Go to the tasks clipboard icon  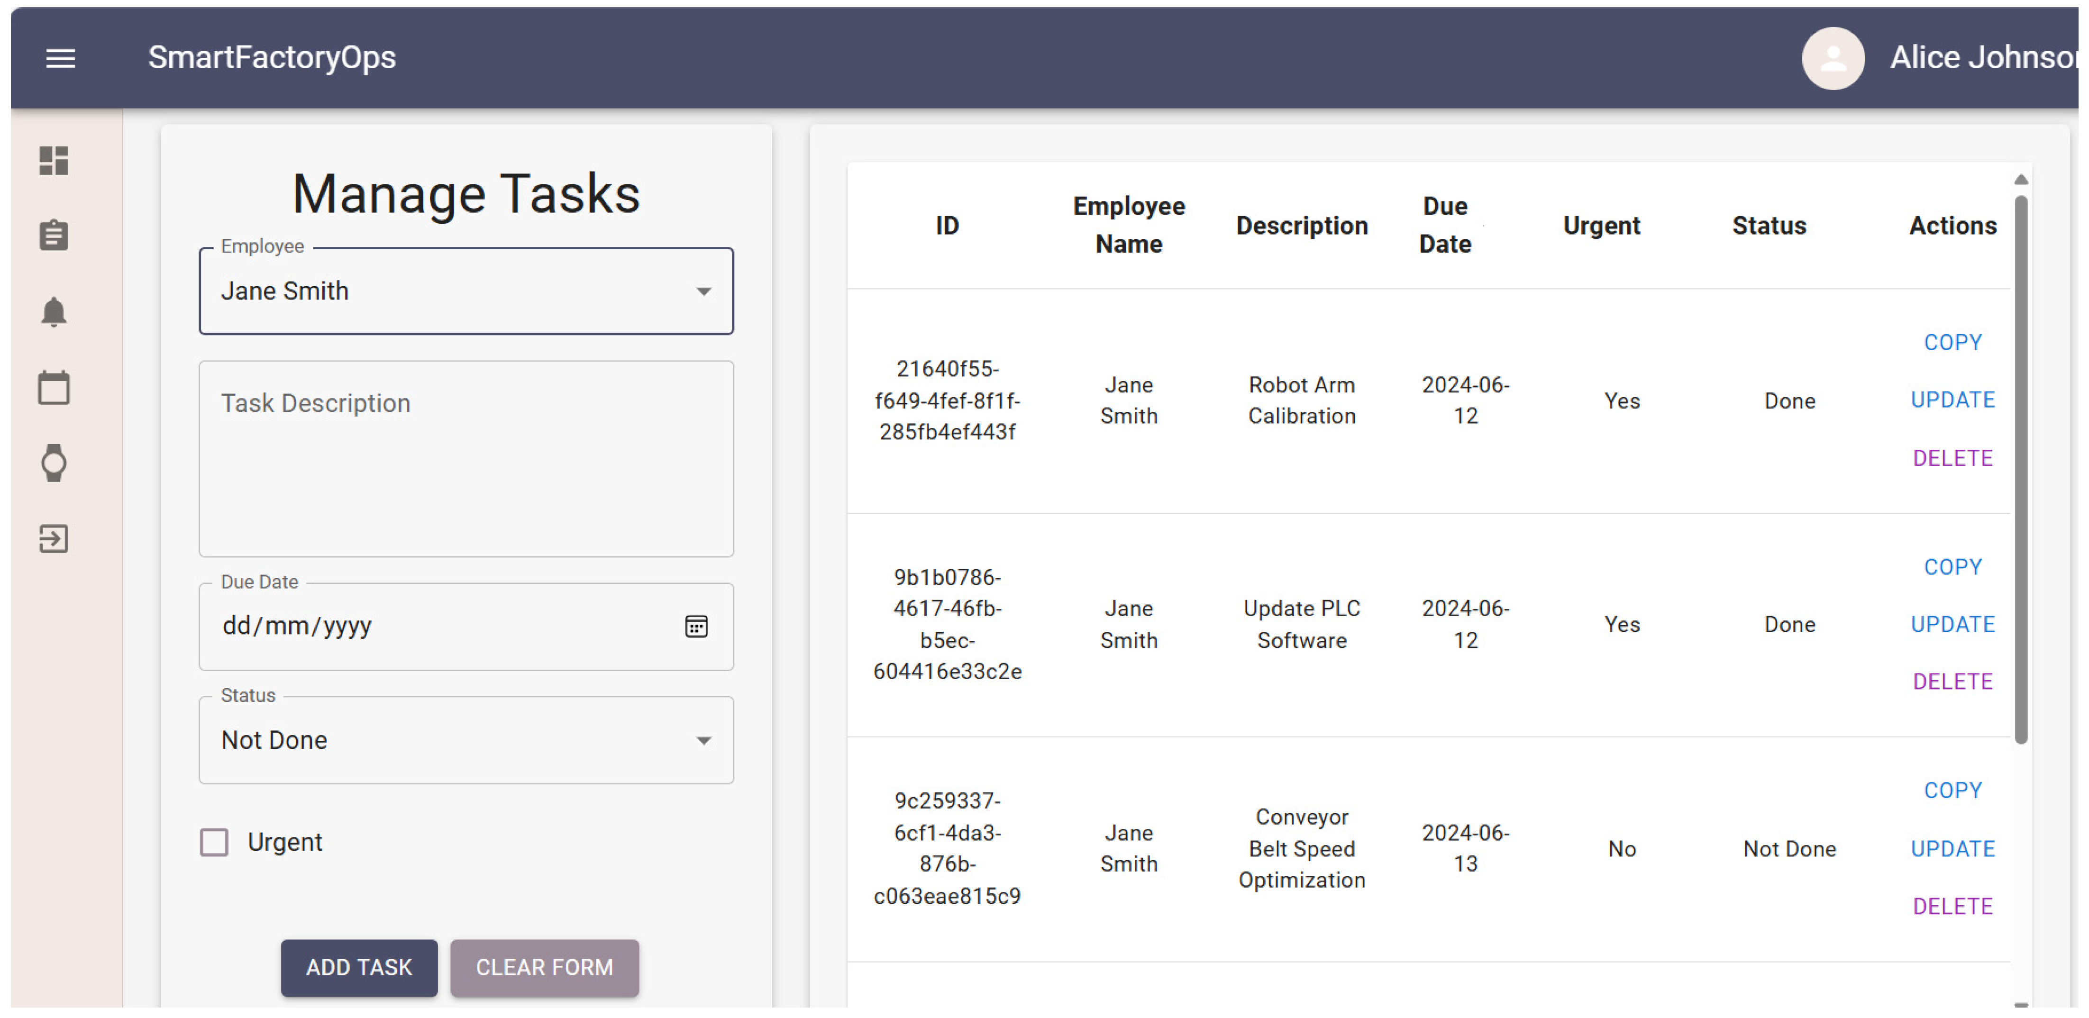[x=55, y=236]
